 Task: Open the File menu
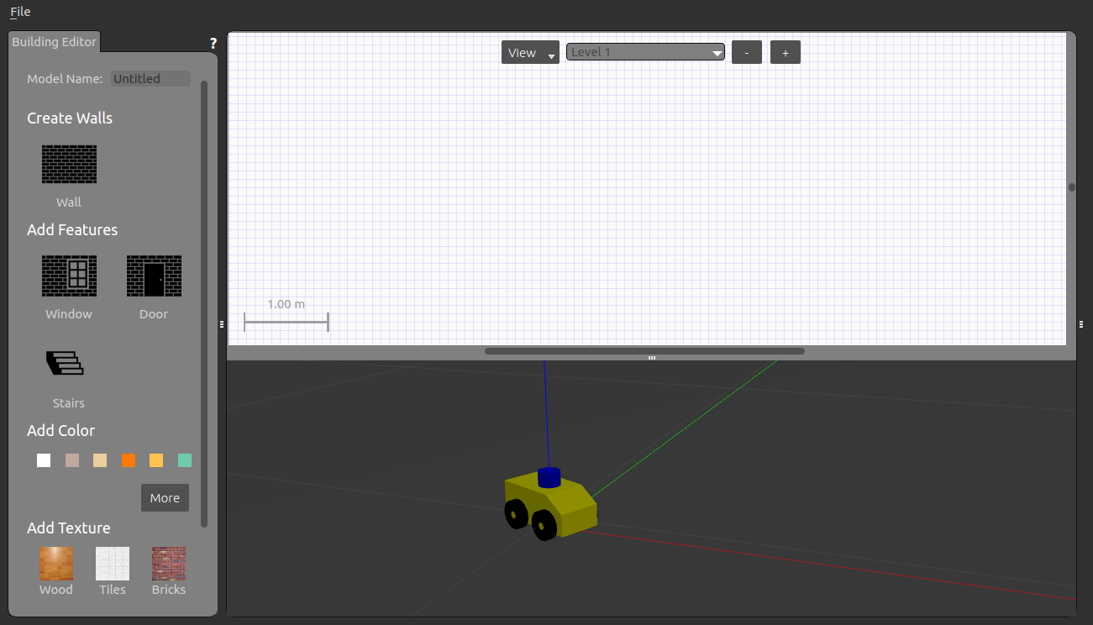(x=20, y=12)
